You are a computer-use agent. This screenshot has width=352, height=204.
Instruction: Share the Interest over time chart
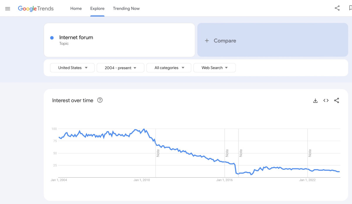point(336,100)
